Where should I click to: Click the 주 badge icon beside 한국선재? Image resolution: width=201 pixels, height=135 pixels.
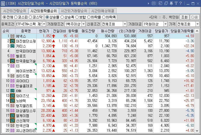point(12,126)
